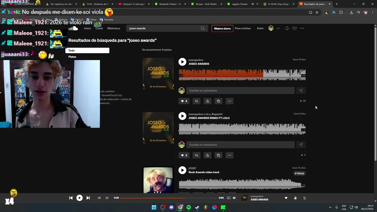The height and width of the screenshot is (212, 377).
Task: Switch to the Stream - Kick Dashboard tab
Action: click(x=207, y=4)
